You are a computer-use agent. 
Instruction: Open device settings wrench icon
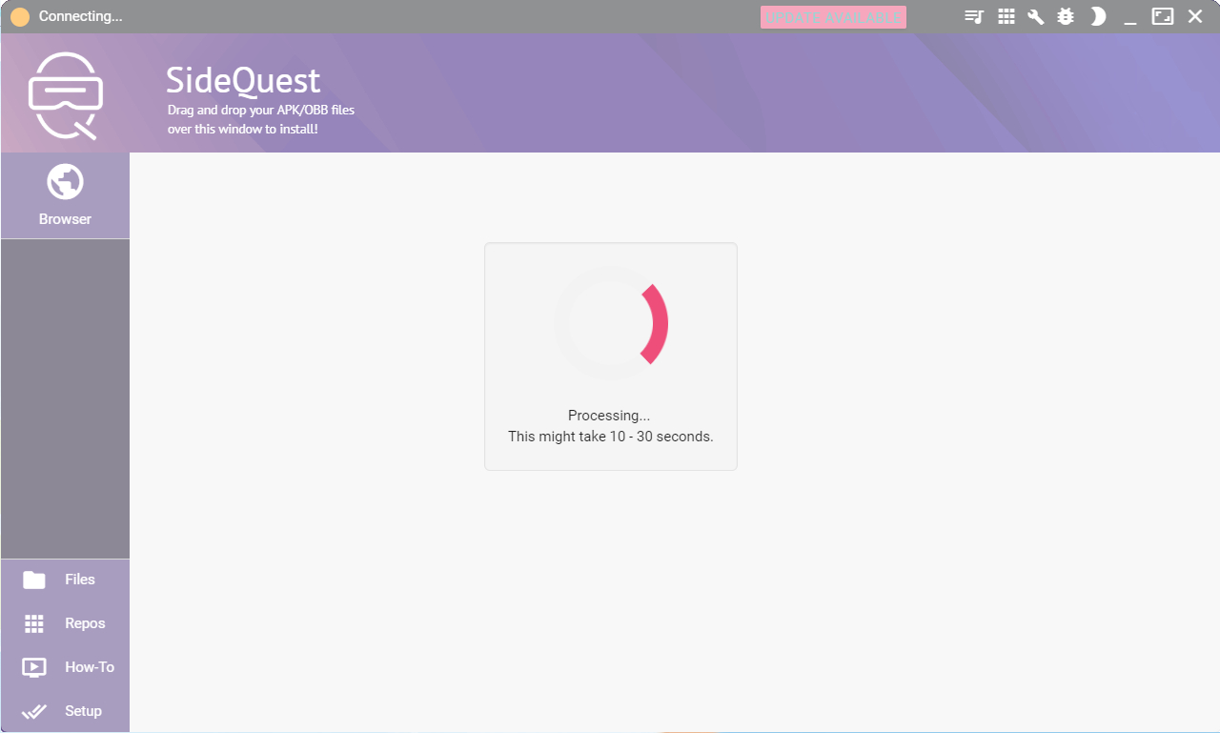tap(1035, 16)
